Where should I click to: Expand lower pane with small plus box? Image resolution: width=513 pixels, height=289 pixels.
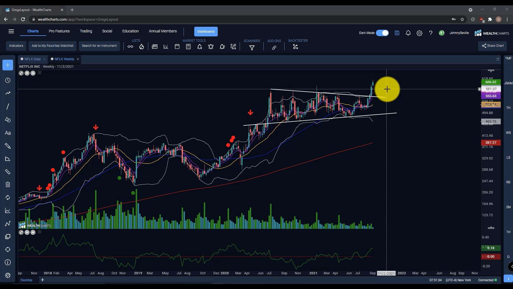click(x=40, y=232)
